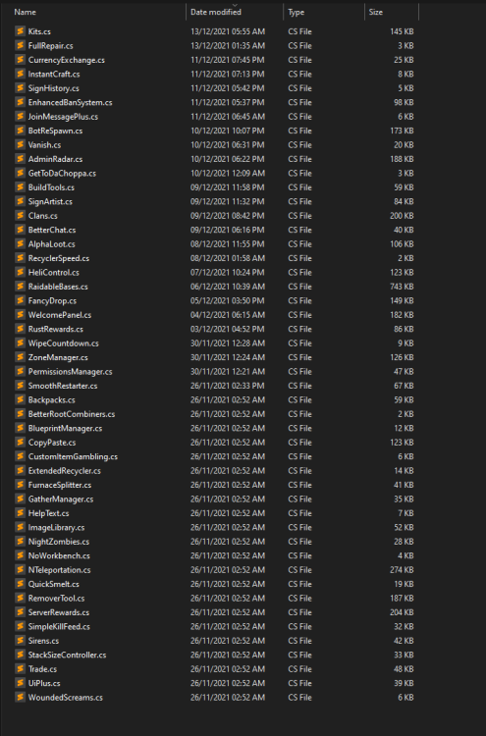Select the icon beside CopyPaste.cs
The height and width of the screenshot is (736, 486).
21,443
